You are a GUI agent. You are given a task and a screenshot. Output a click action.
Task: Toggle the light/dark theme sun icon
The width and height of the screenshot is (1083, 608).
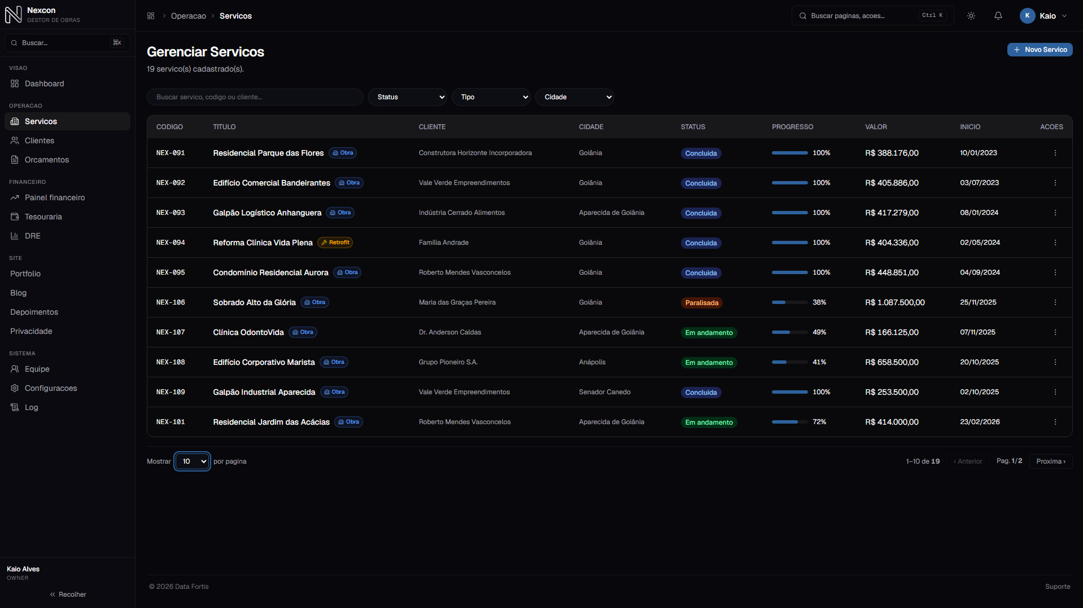971,16
